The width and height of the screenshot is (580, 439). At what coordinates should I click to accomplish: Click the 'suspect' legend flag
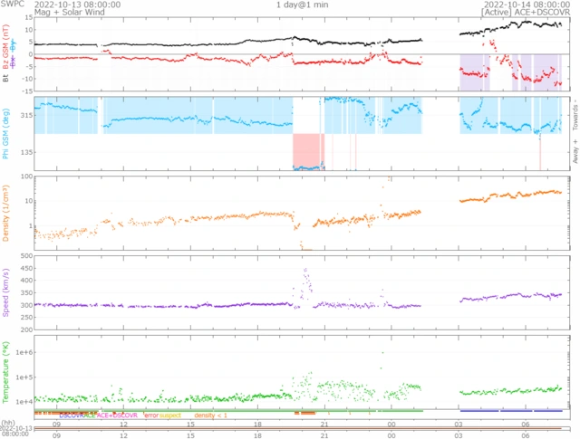pos(170,415)
